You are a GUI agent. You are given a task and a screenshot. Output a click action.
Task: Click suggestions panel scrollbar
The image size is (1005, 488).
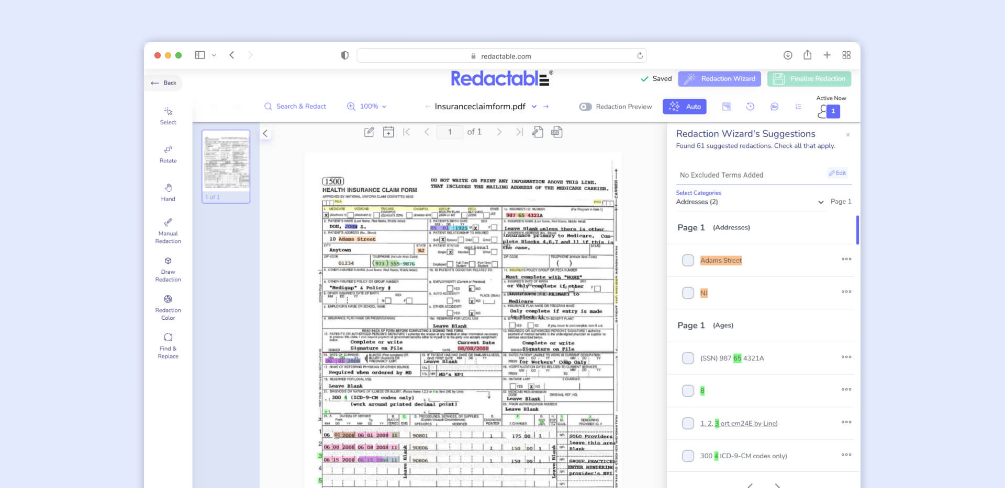[x=857, y=230]
